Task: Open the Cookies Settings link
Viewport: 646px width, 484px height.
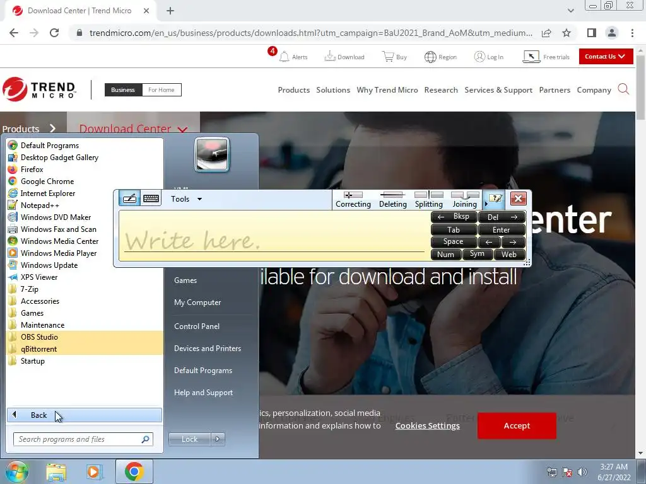Action: click(x=427, y=425)
